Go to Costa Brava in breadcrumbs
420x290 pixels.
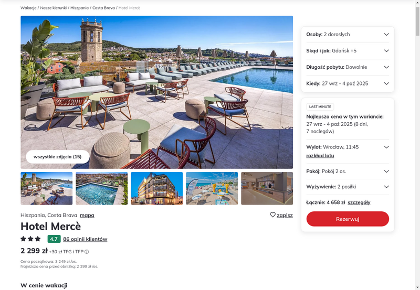pos(103,8)
